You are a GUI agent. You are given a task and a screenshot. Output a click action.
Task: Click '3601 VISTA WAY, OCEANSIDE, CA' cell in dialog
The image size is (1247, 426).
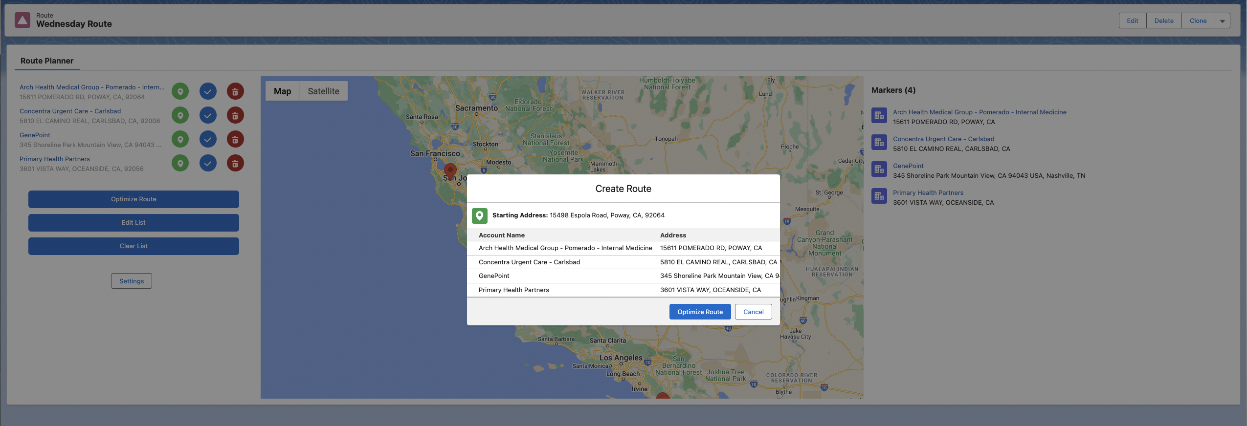pos(711,290)
